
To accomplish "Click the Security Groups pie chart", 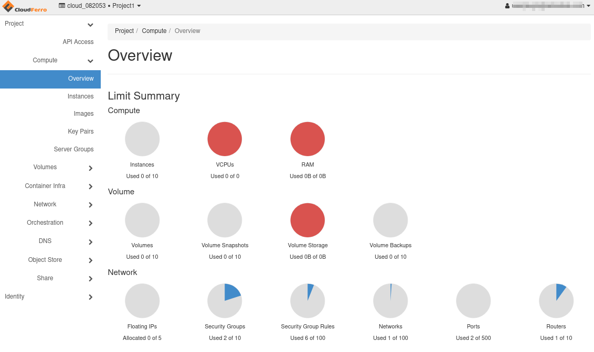I will [225, 301].
